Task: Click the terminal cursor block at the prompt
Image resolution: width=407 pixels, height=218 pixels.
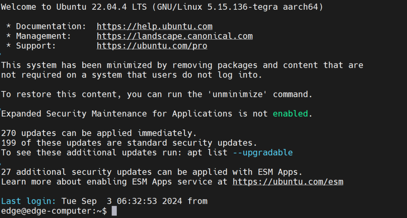Action: pos(114,211)
